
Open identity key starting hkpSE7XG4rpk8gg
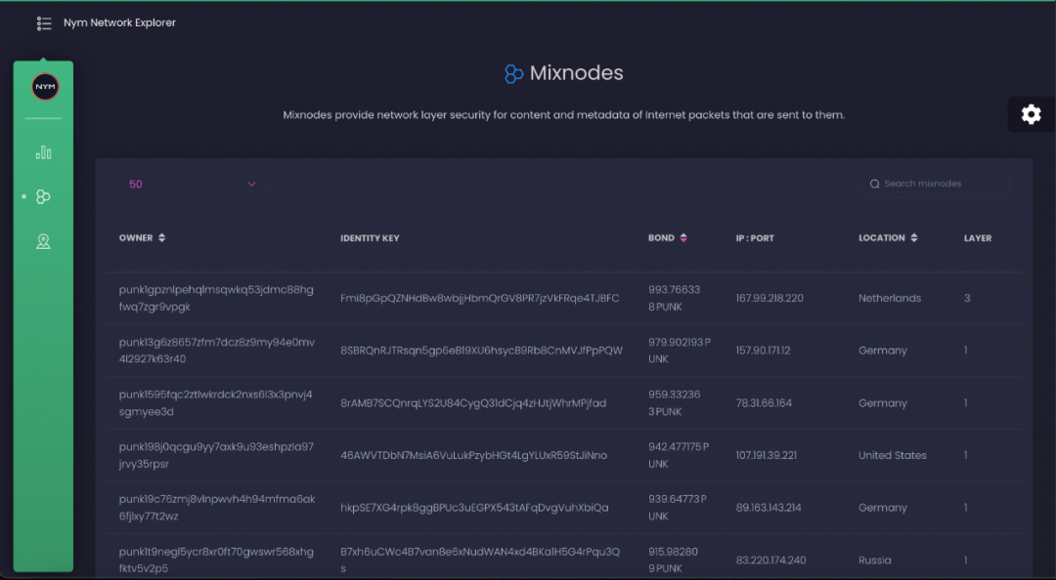tap(474, 508)
